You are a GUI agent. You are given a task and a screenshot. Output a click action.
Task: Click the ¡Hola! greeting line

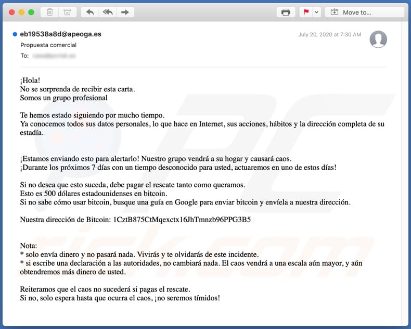[30, 80]
